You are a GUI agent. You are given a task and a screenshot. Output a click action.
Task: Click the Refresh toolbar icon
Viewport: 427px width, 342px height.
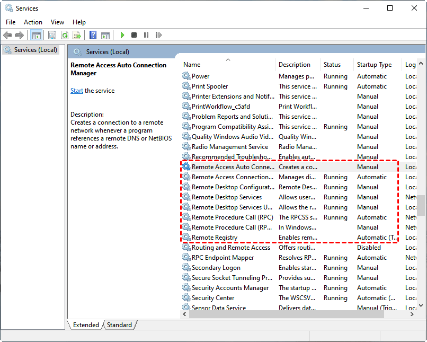[x=65, y=36]
